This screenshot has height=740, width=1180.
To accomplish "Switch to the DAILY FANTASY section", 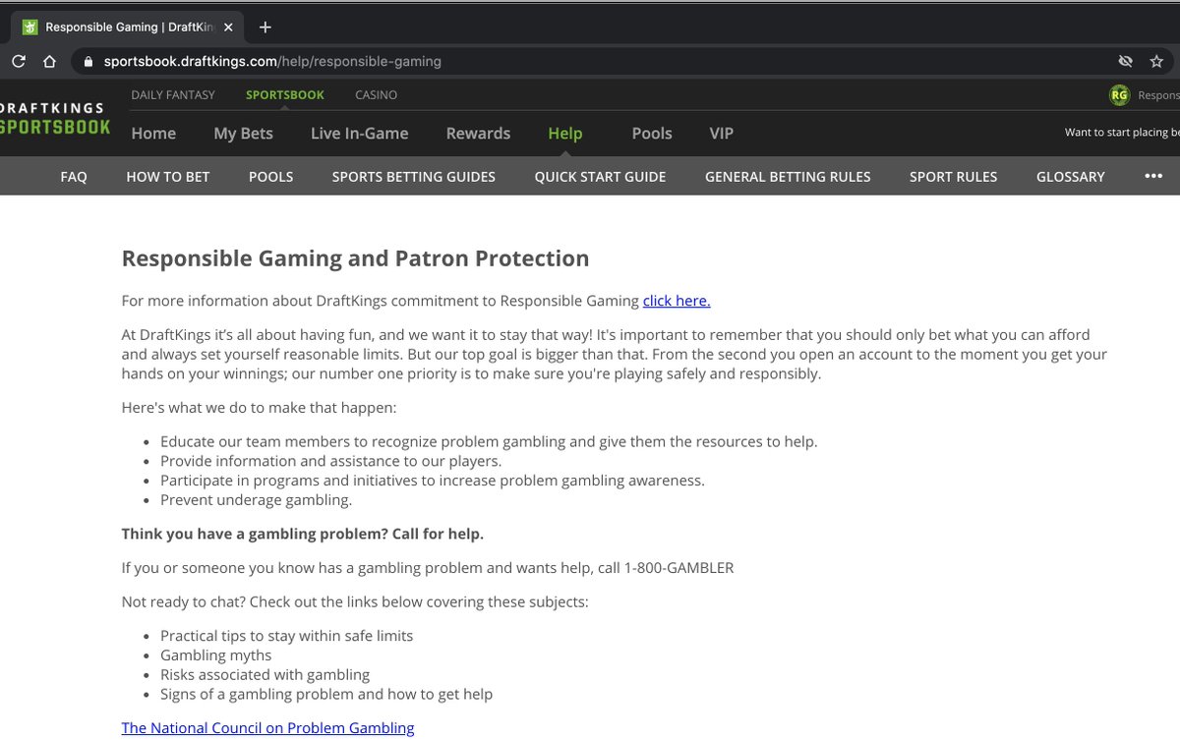I will tap(173, 94).
